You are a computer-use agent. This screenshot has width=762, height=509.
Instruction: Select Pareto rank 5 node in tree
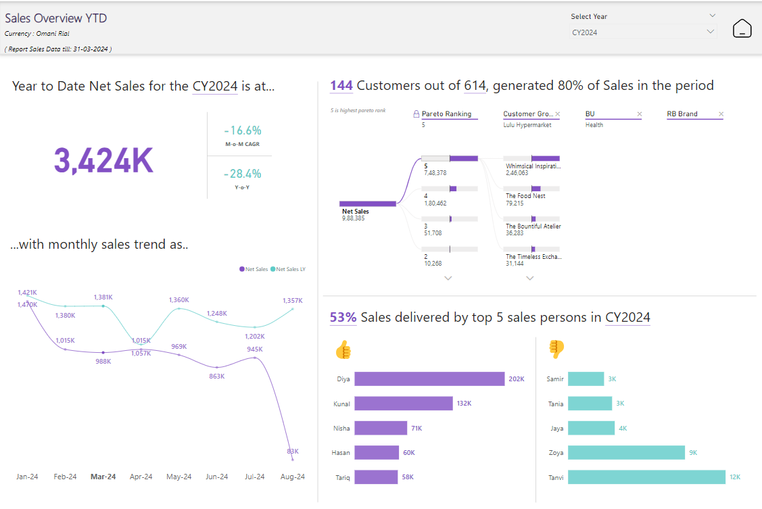click(x=449, y=158)
